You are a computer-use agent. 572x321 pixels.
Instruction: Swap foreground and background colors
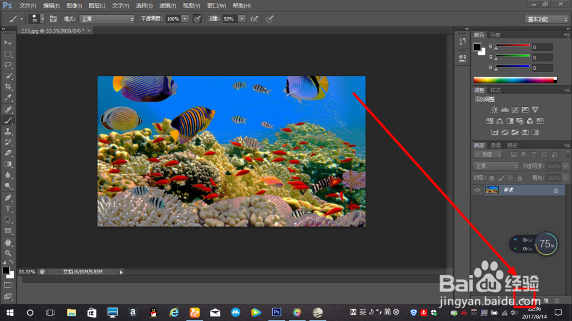tap(11, 262)
